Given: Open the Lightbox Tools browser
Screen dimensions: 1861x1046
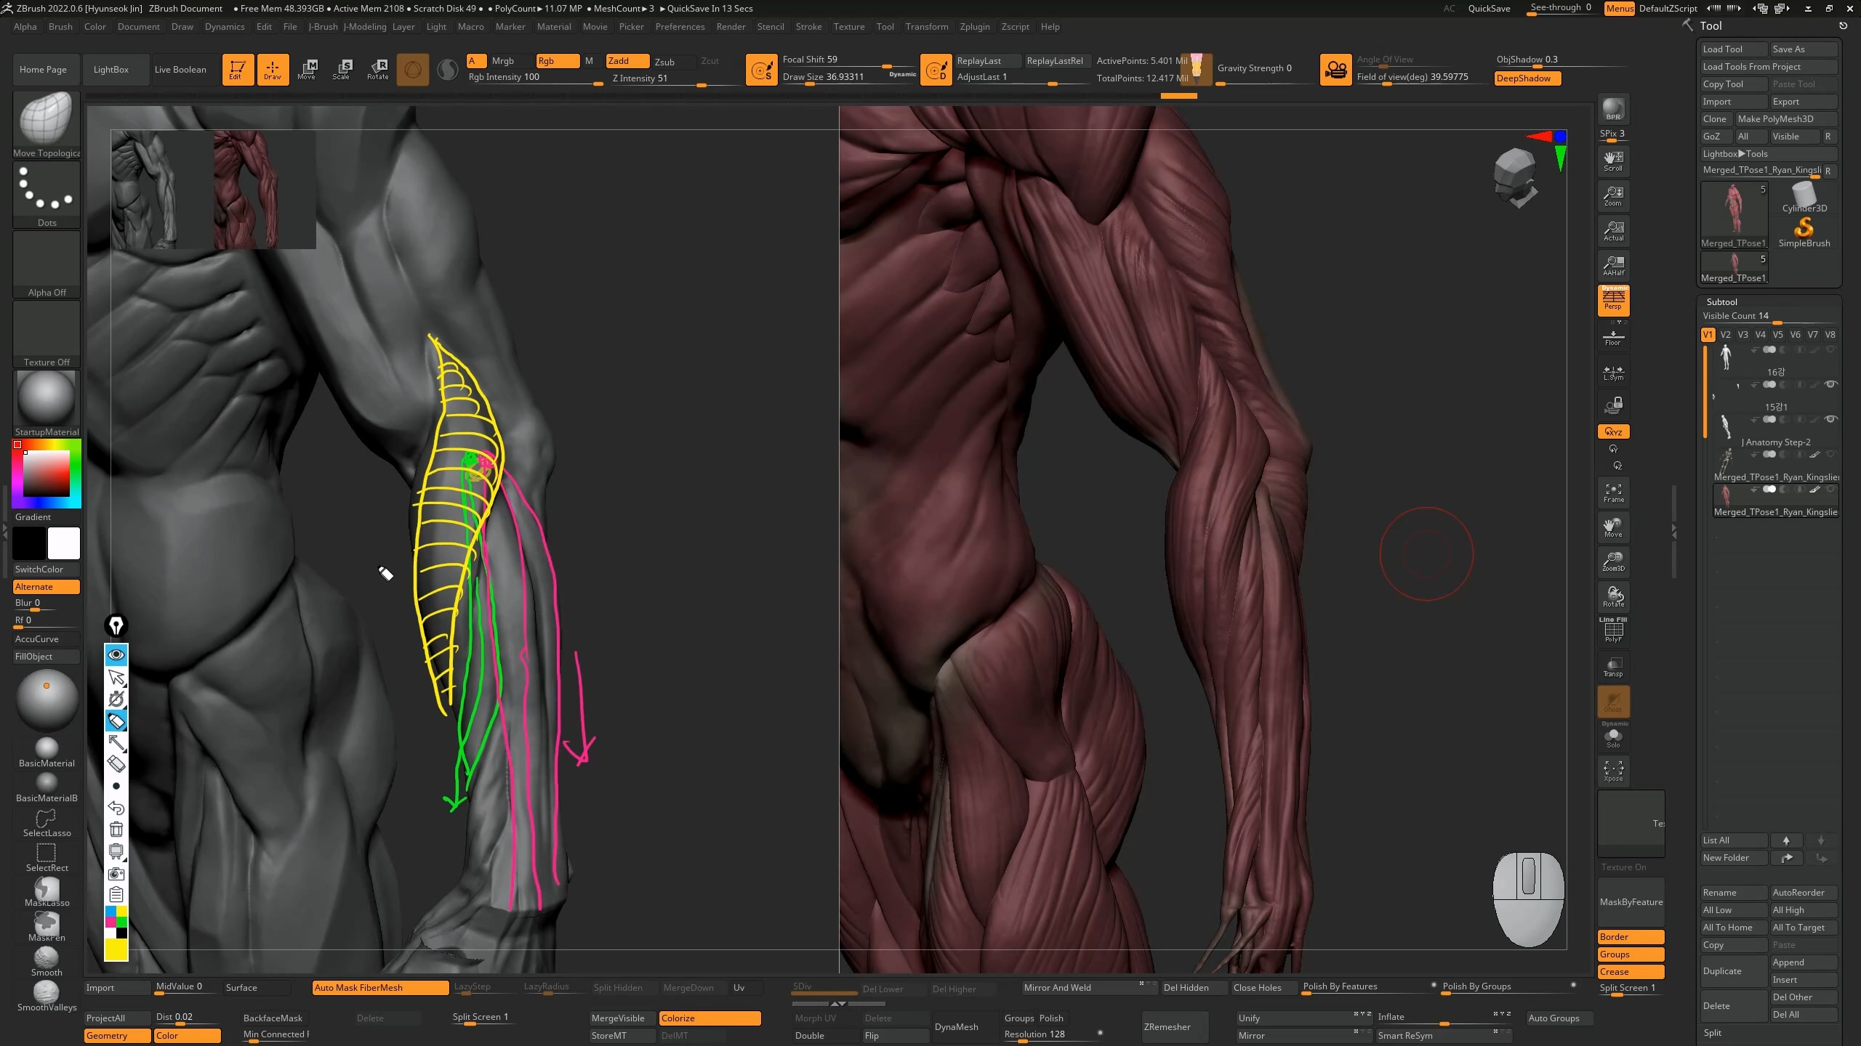Looking at the screenshot, I should click(x=1735, y=153).
